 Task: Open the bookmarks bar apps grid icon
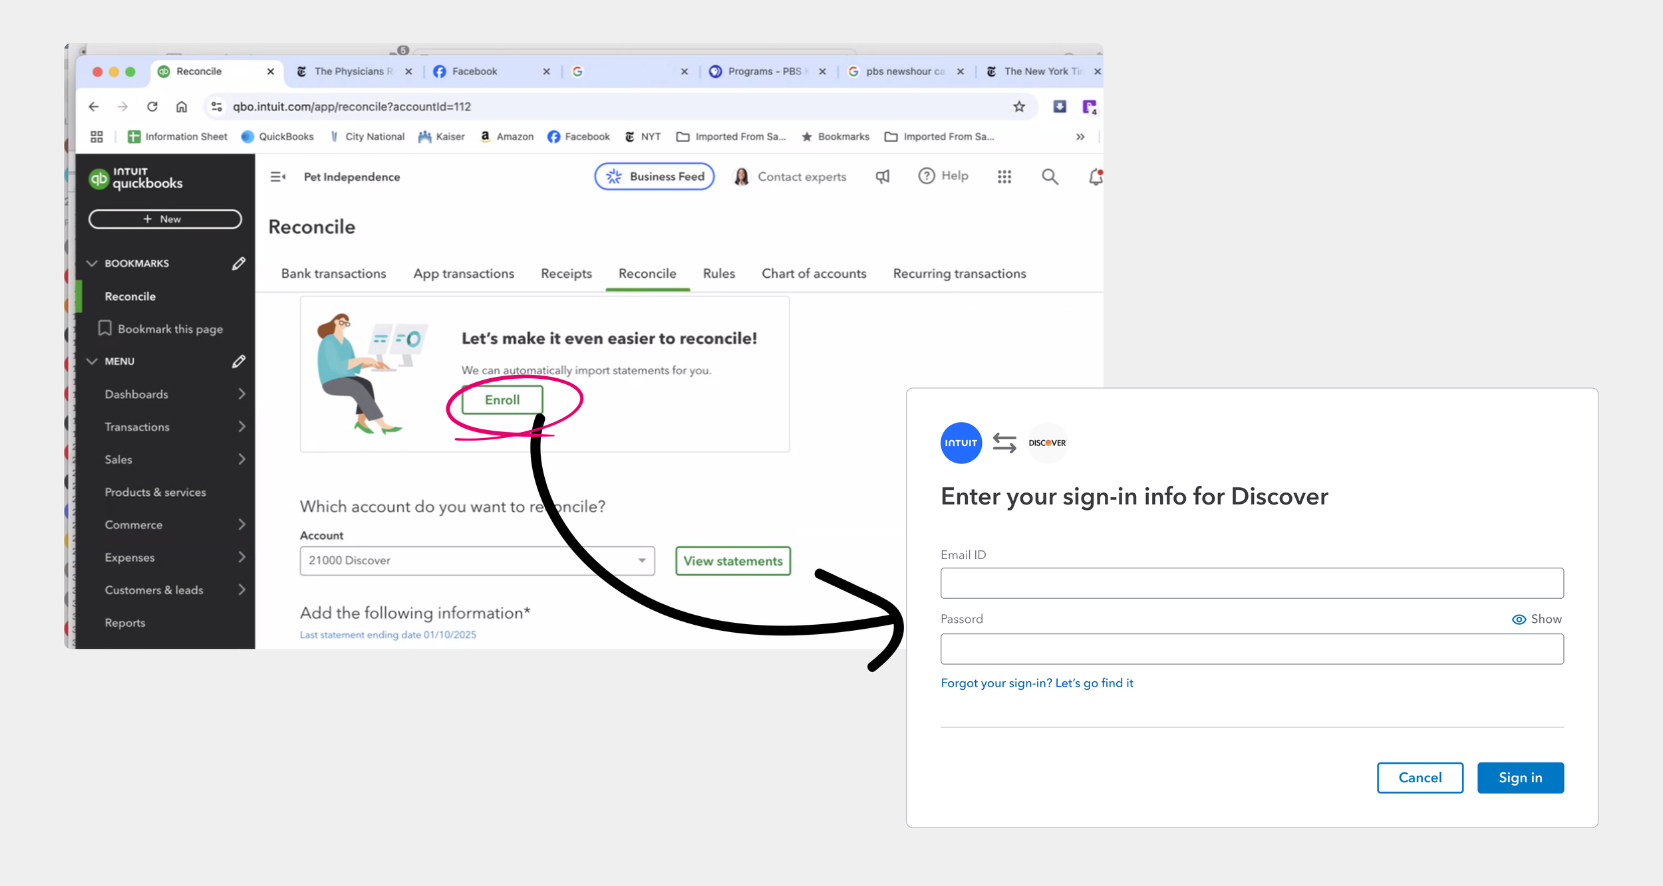point(96,136)
